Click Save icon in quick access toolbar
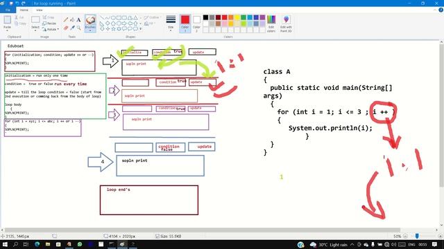Viewport: 444px width, 249px height. point(11,3)
